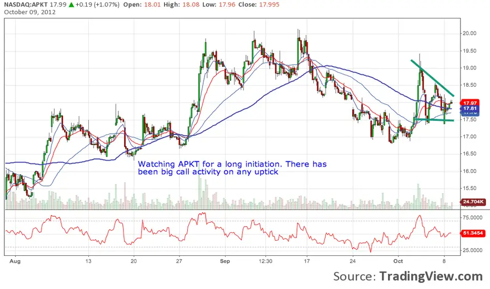The height and width of the screenshot is (289, 490).
Task: Click the +0.19 (+1.07%) change value
Action: point(97,5)
